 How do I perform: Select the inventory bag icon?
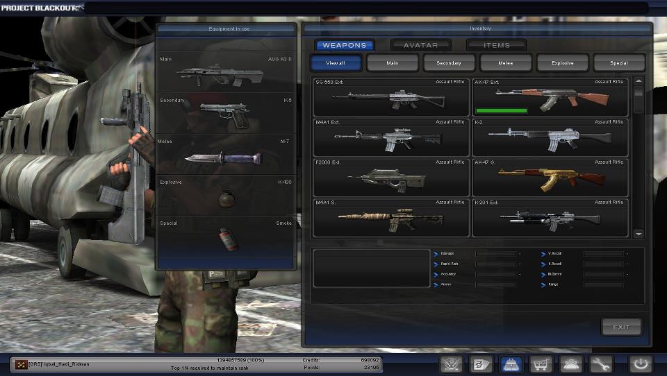511,364
